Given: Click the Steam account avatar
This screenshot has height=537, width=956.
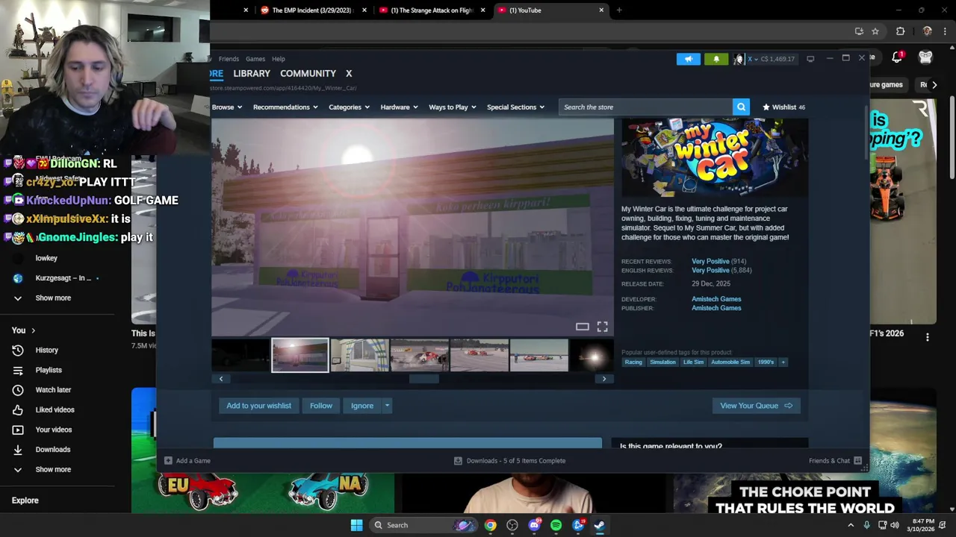Looking at the screenshot, I should coord(738,59).
